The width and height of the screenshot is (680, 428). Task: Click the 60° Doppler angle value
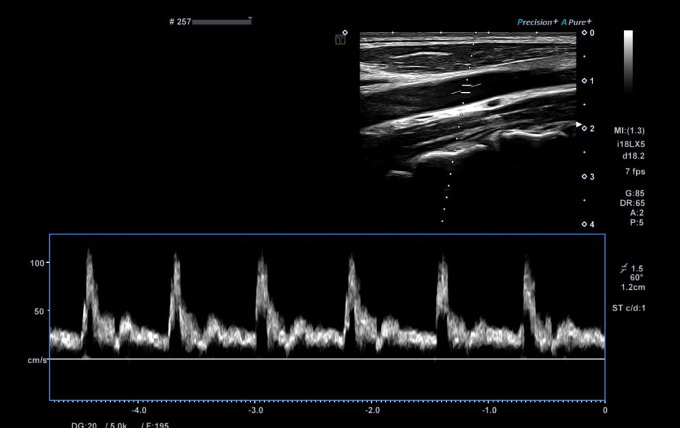click(x=636, y=277)
